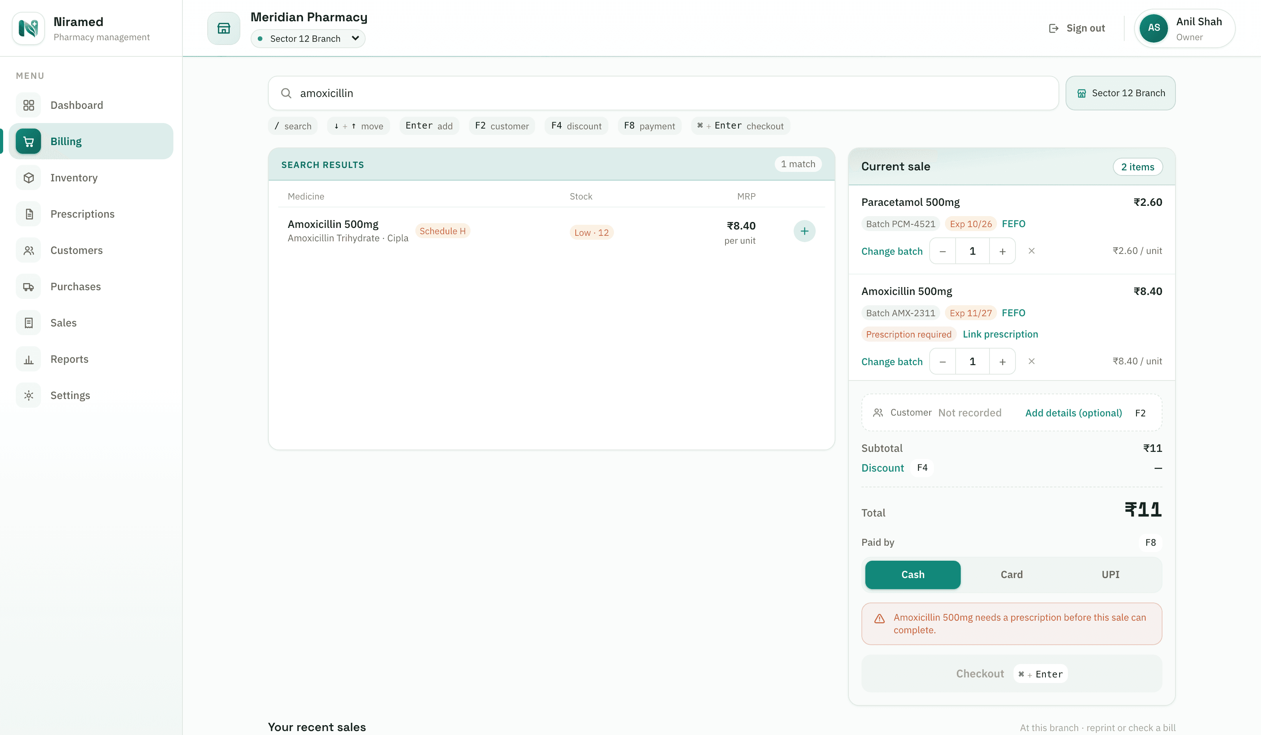1261x735 pixels.
Task: Click the Purchases truck icon
Action: 28,287
